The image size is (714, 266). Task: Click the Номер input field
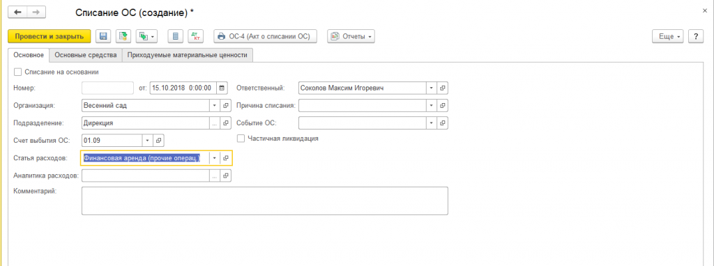pyautogui.click(x=108, y=88)
